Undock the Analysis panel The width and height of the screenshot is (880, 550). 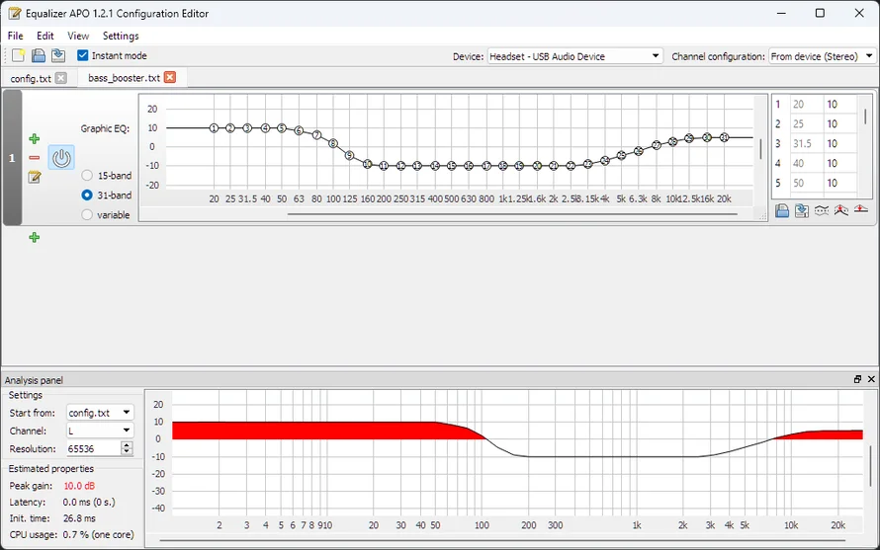[857, 379]
